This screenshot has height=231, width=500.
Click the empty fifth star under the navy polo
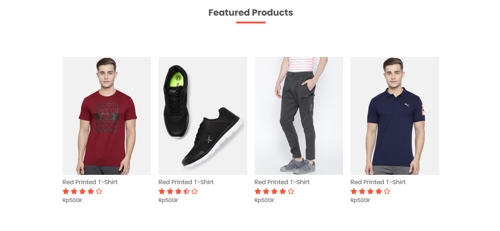pos(387,192)
